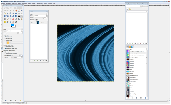Image resolution: width=171 pixels, height=105 pixels.
Task: Select the Pencil tool
Action: click(x=8, y=19)
